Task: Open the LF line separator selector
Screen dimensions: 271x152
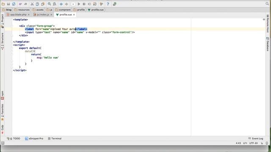Action: click(x=245, y=143)
